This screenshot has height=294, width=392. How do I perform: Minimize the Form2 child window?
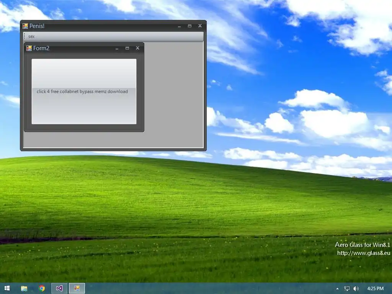point(117,48)
